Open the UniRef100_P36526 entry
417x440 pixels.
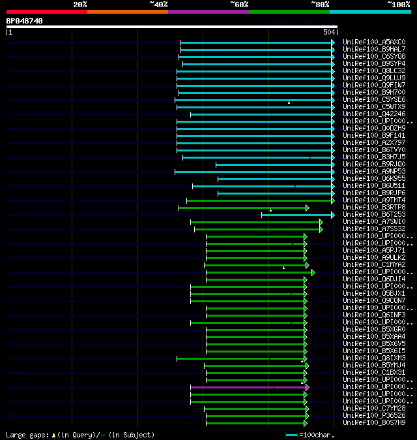coord(374,416)
